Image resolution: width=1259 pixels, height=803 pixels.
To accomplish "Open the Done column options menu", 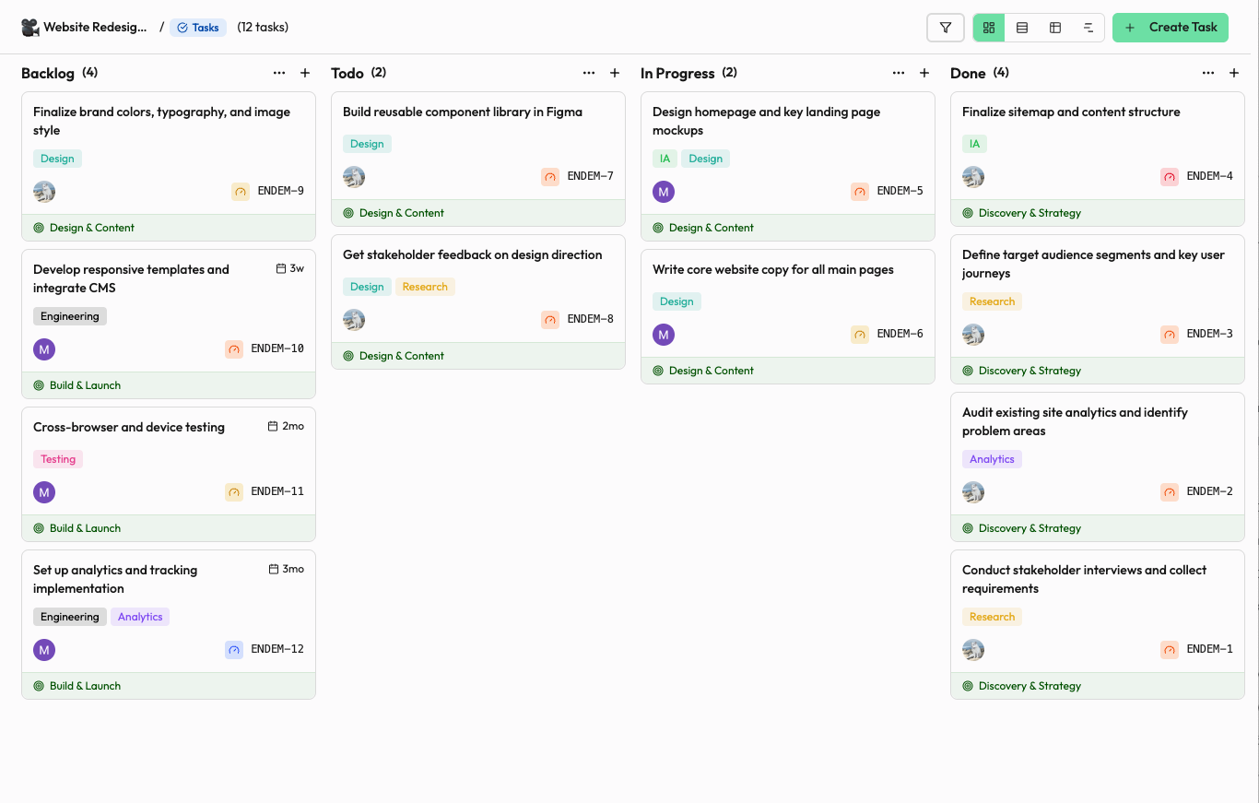I will (1208, 72).
